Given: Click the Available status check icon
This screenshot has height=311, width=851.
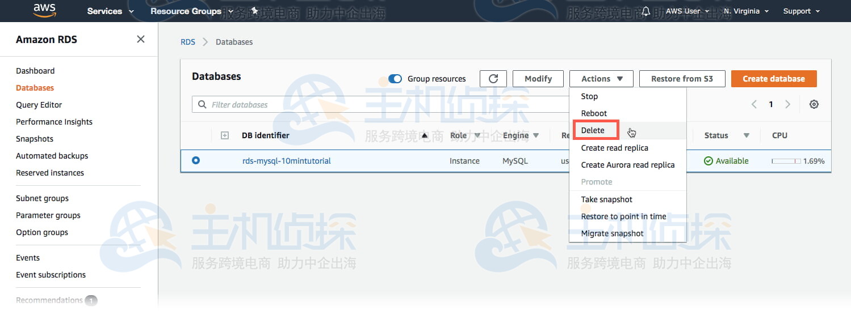Looking at the screenshot, I should point(708,161).
